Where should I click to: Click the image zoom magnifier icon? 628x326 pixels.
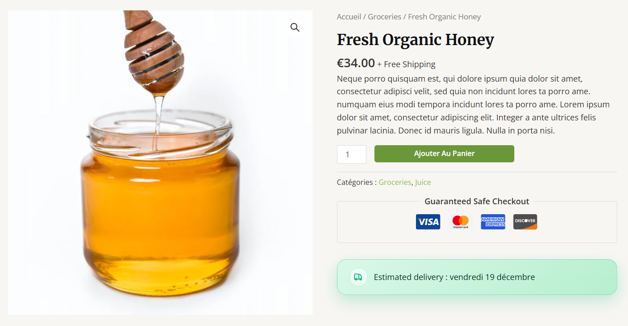pos(295,27)
